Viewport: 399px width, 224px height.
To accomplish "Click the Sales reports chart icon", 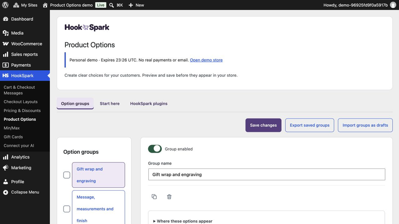I will click(x=5, y=54).
